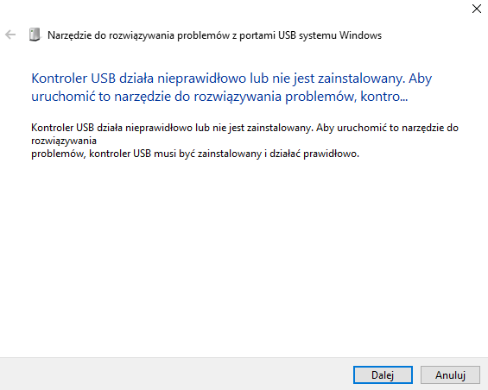The image size is (488, 390).
Task: Click 'nie jest zainstalowany' in the blue heading
Action: tap(339, 79)
